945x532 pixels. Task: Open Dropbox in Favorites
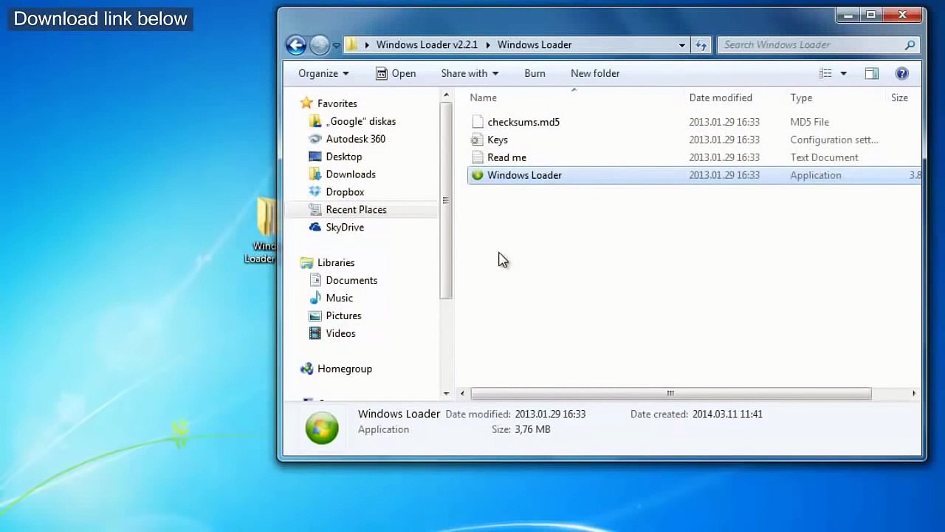coord(345,192)
